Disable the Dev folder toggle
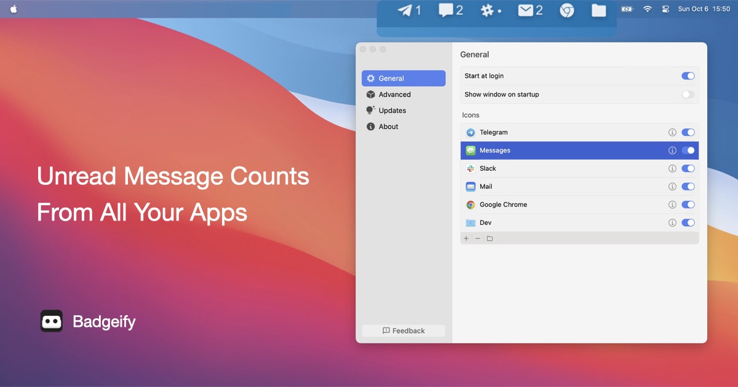The width and height of the screenshot is (738, 387). (x=688, y=223)
